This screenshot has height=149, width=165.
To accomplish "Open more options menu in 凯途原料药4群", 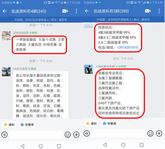I will point(76,11).
